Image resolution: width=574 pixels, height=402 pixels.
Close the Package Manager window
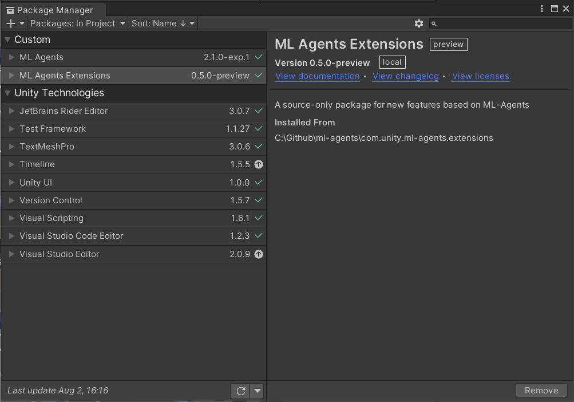566,9
